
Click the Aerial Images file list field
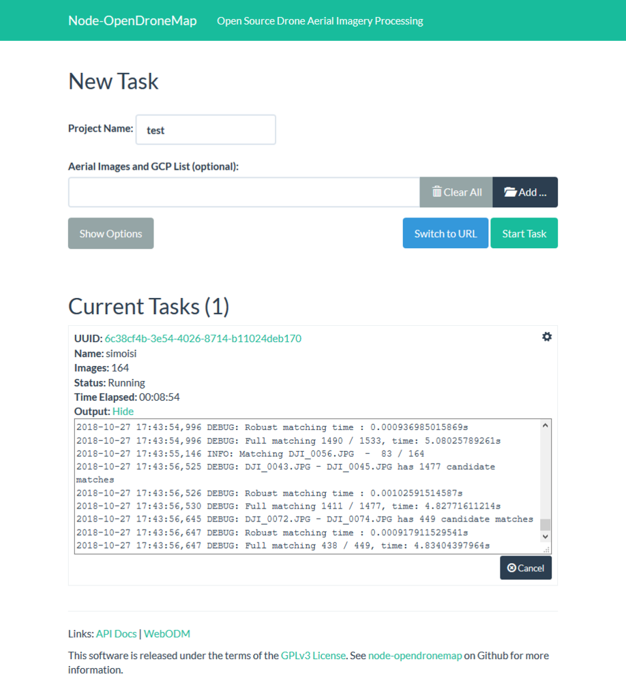[244, 192]
